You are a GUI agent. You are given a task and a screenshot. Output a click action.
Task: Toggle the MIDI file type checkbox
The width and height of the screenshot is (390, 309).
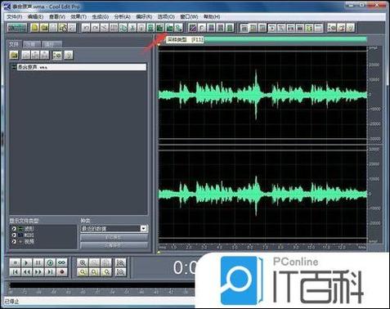tap(14, 235)
